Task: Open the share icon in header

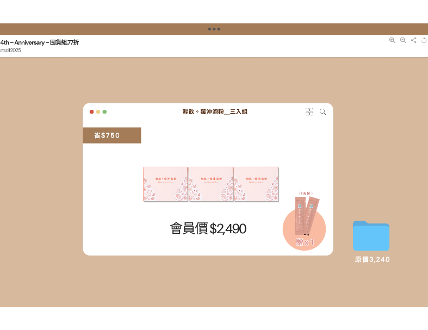Action: 414,40
